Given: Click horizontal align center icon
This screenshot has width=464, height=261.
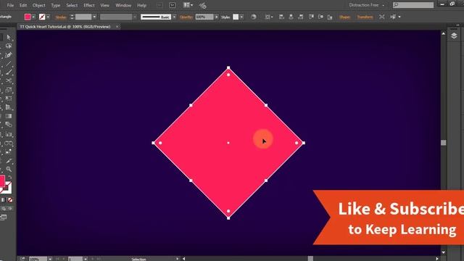Looking at the screenshot, I should [x=291, y=17].
